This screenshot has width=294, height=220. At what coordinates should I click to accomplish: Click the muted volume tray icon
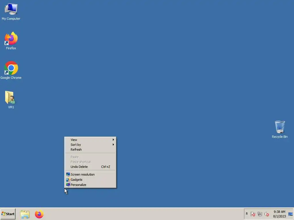pos(267,214)
